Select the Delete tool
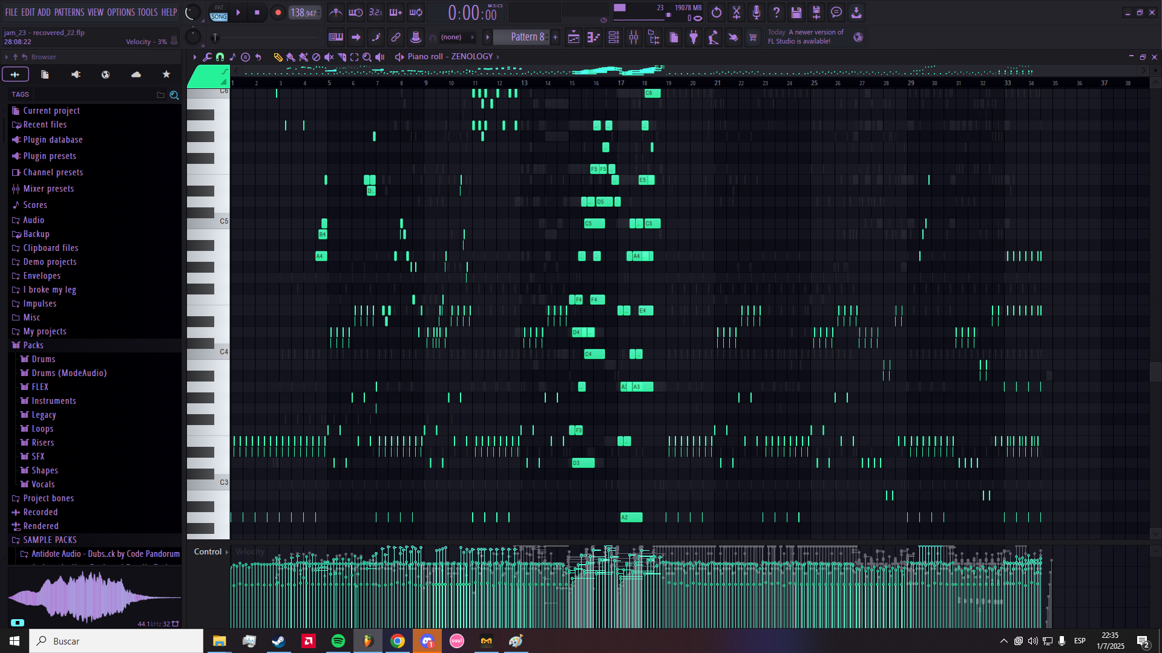1162x653 pixels. pos(316,57)
